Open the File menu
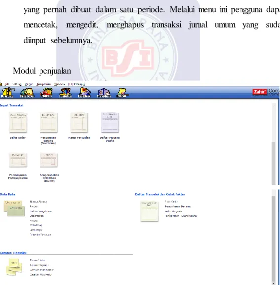Viewport: 280px width, 285px height. coord(7,84)
